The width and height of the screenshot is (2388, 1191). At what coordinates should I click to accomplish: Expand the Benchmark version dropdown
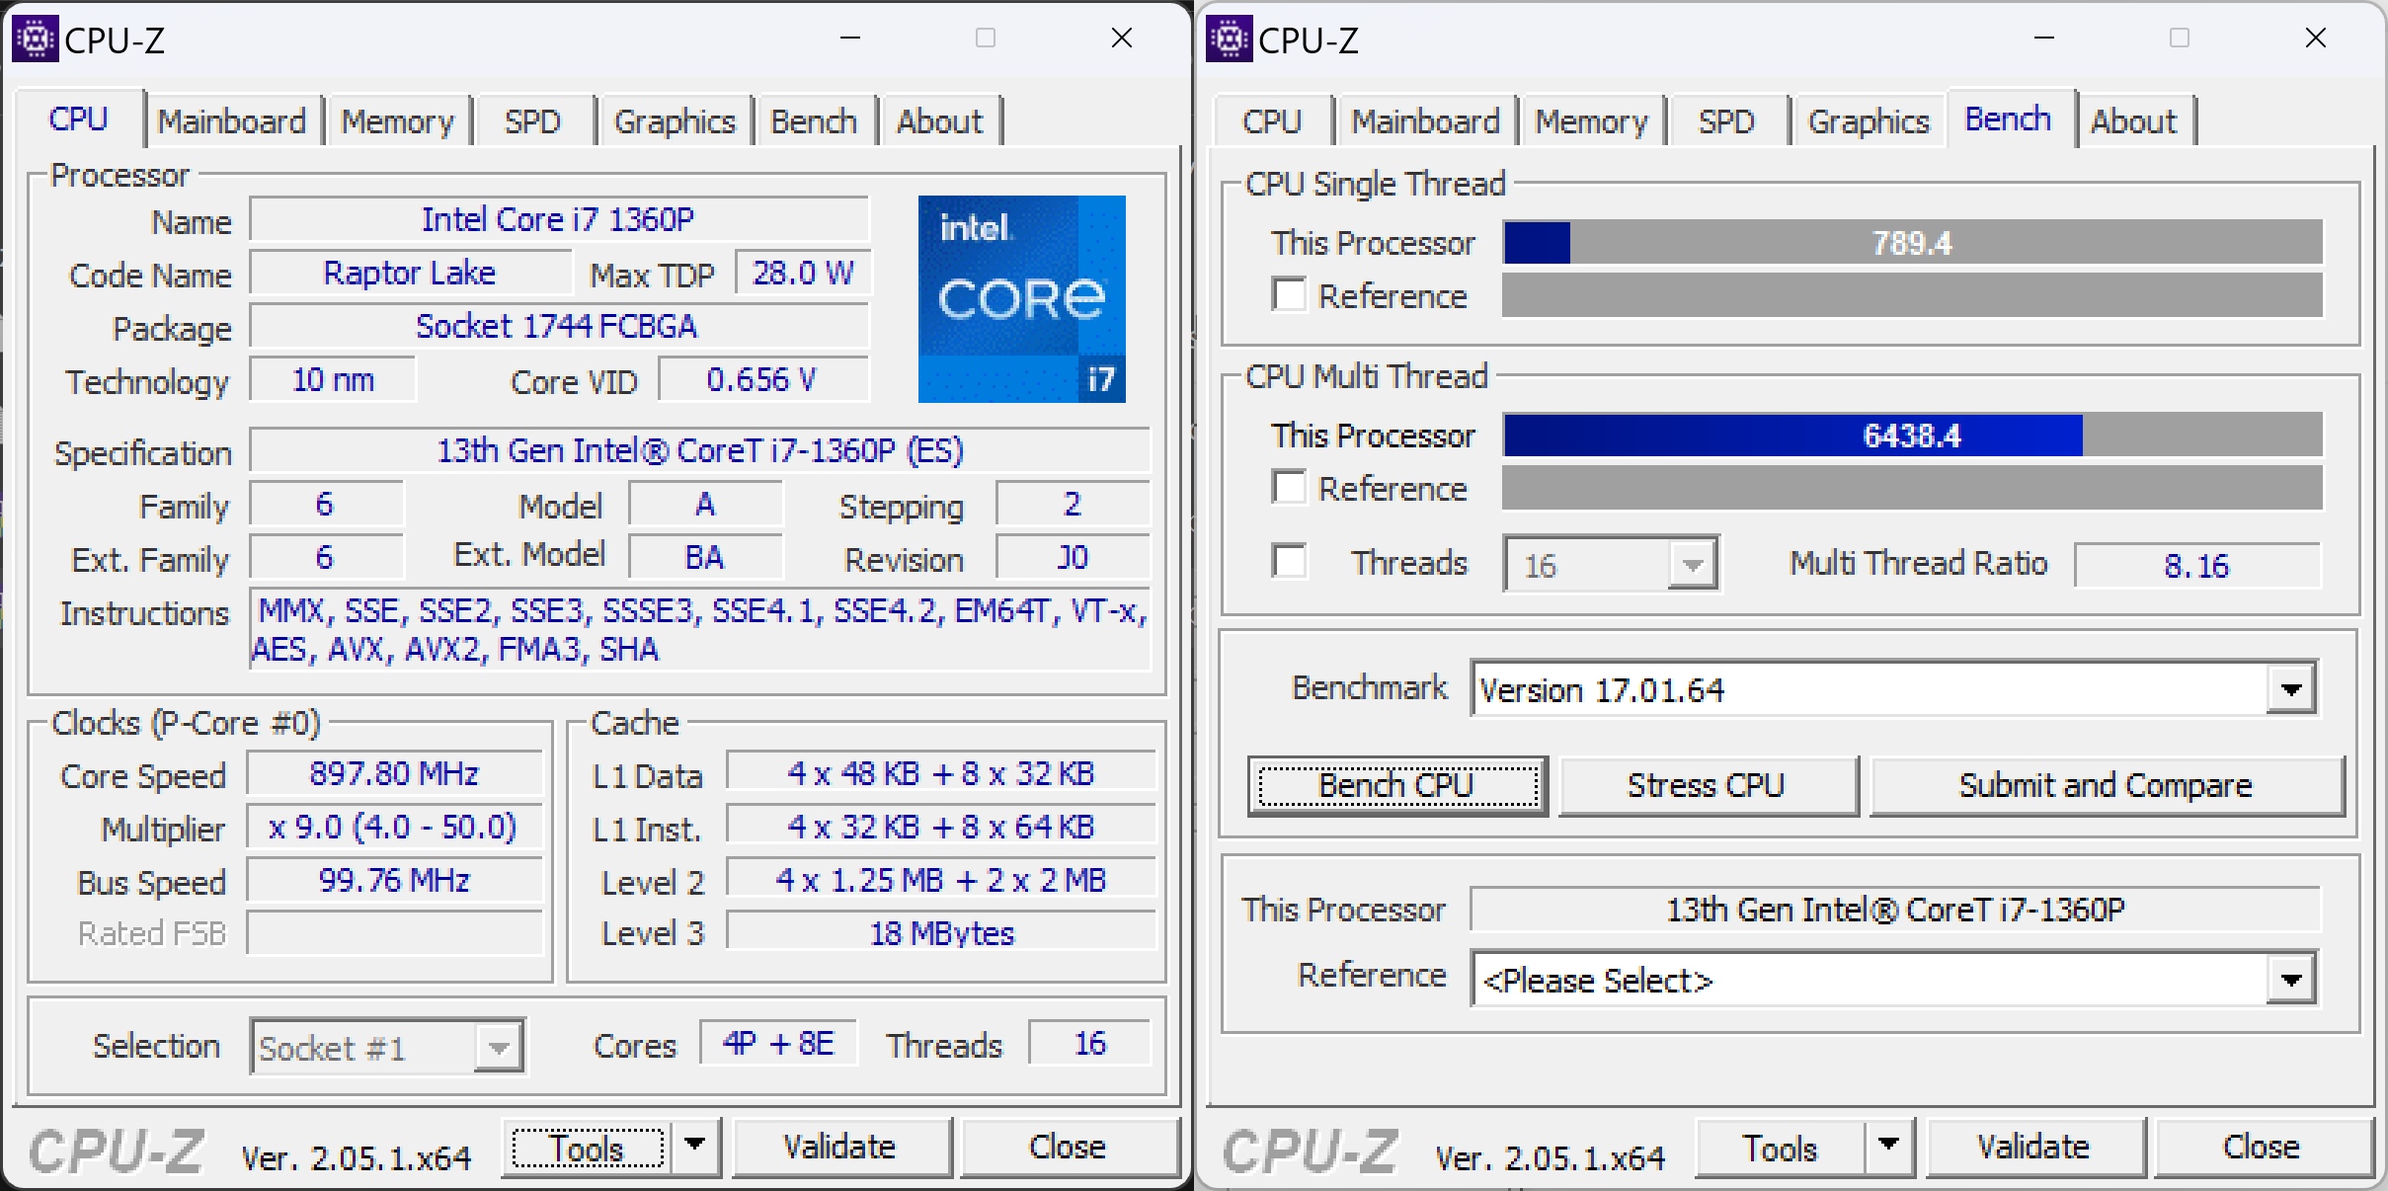(2291, 689)
